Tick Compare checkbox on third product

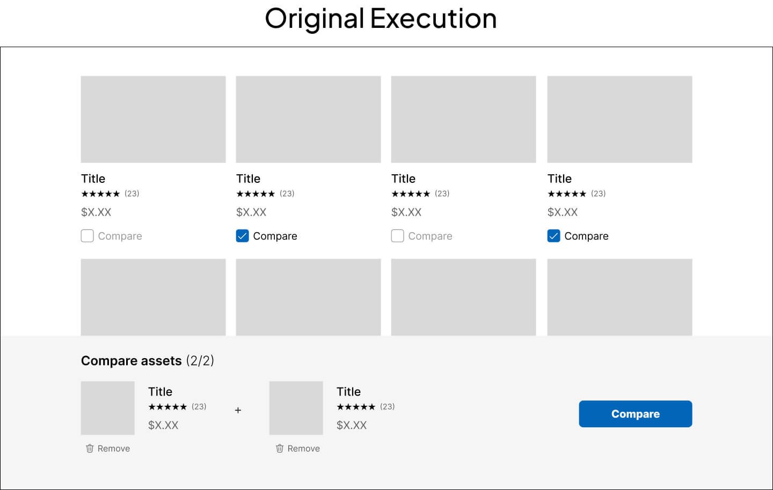click(398, 236)
